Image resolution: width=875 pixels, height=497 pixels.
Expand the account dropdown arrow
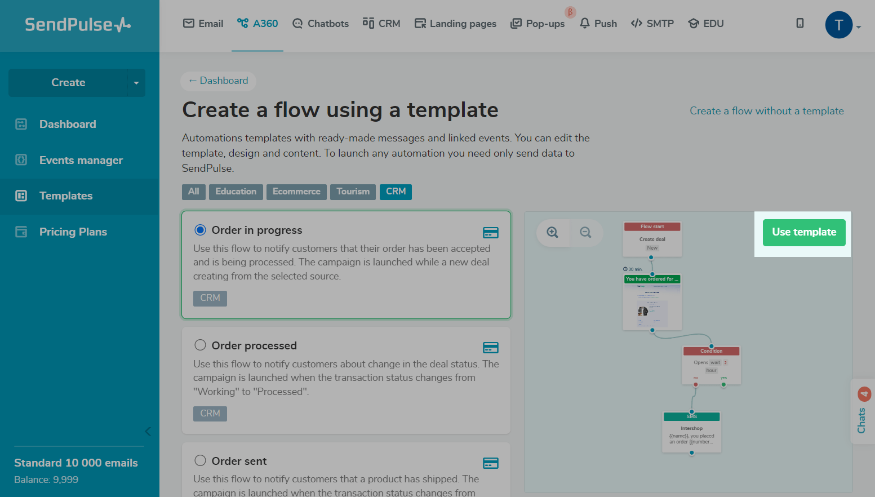tap(859, 27)
